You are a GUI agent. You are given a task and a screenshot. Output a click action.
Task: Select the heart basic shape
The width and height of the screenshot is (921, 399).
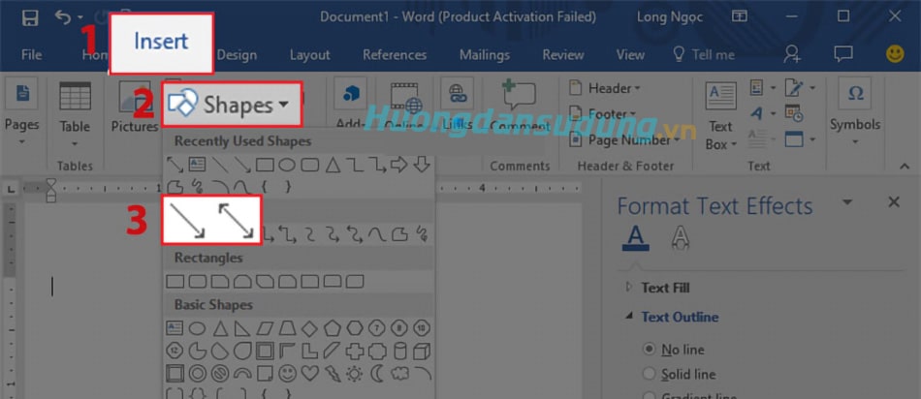(310, 373)
